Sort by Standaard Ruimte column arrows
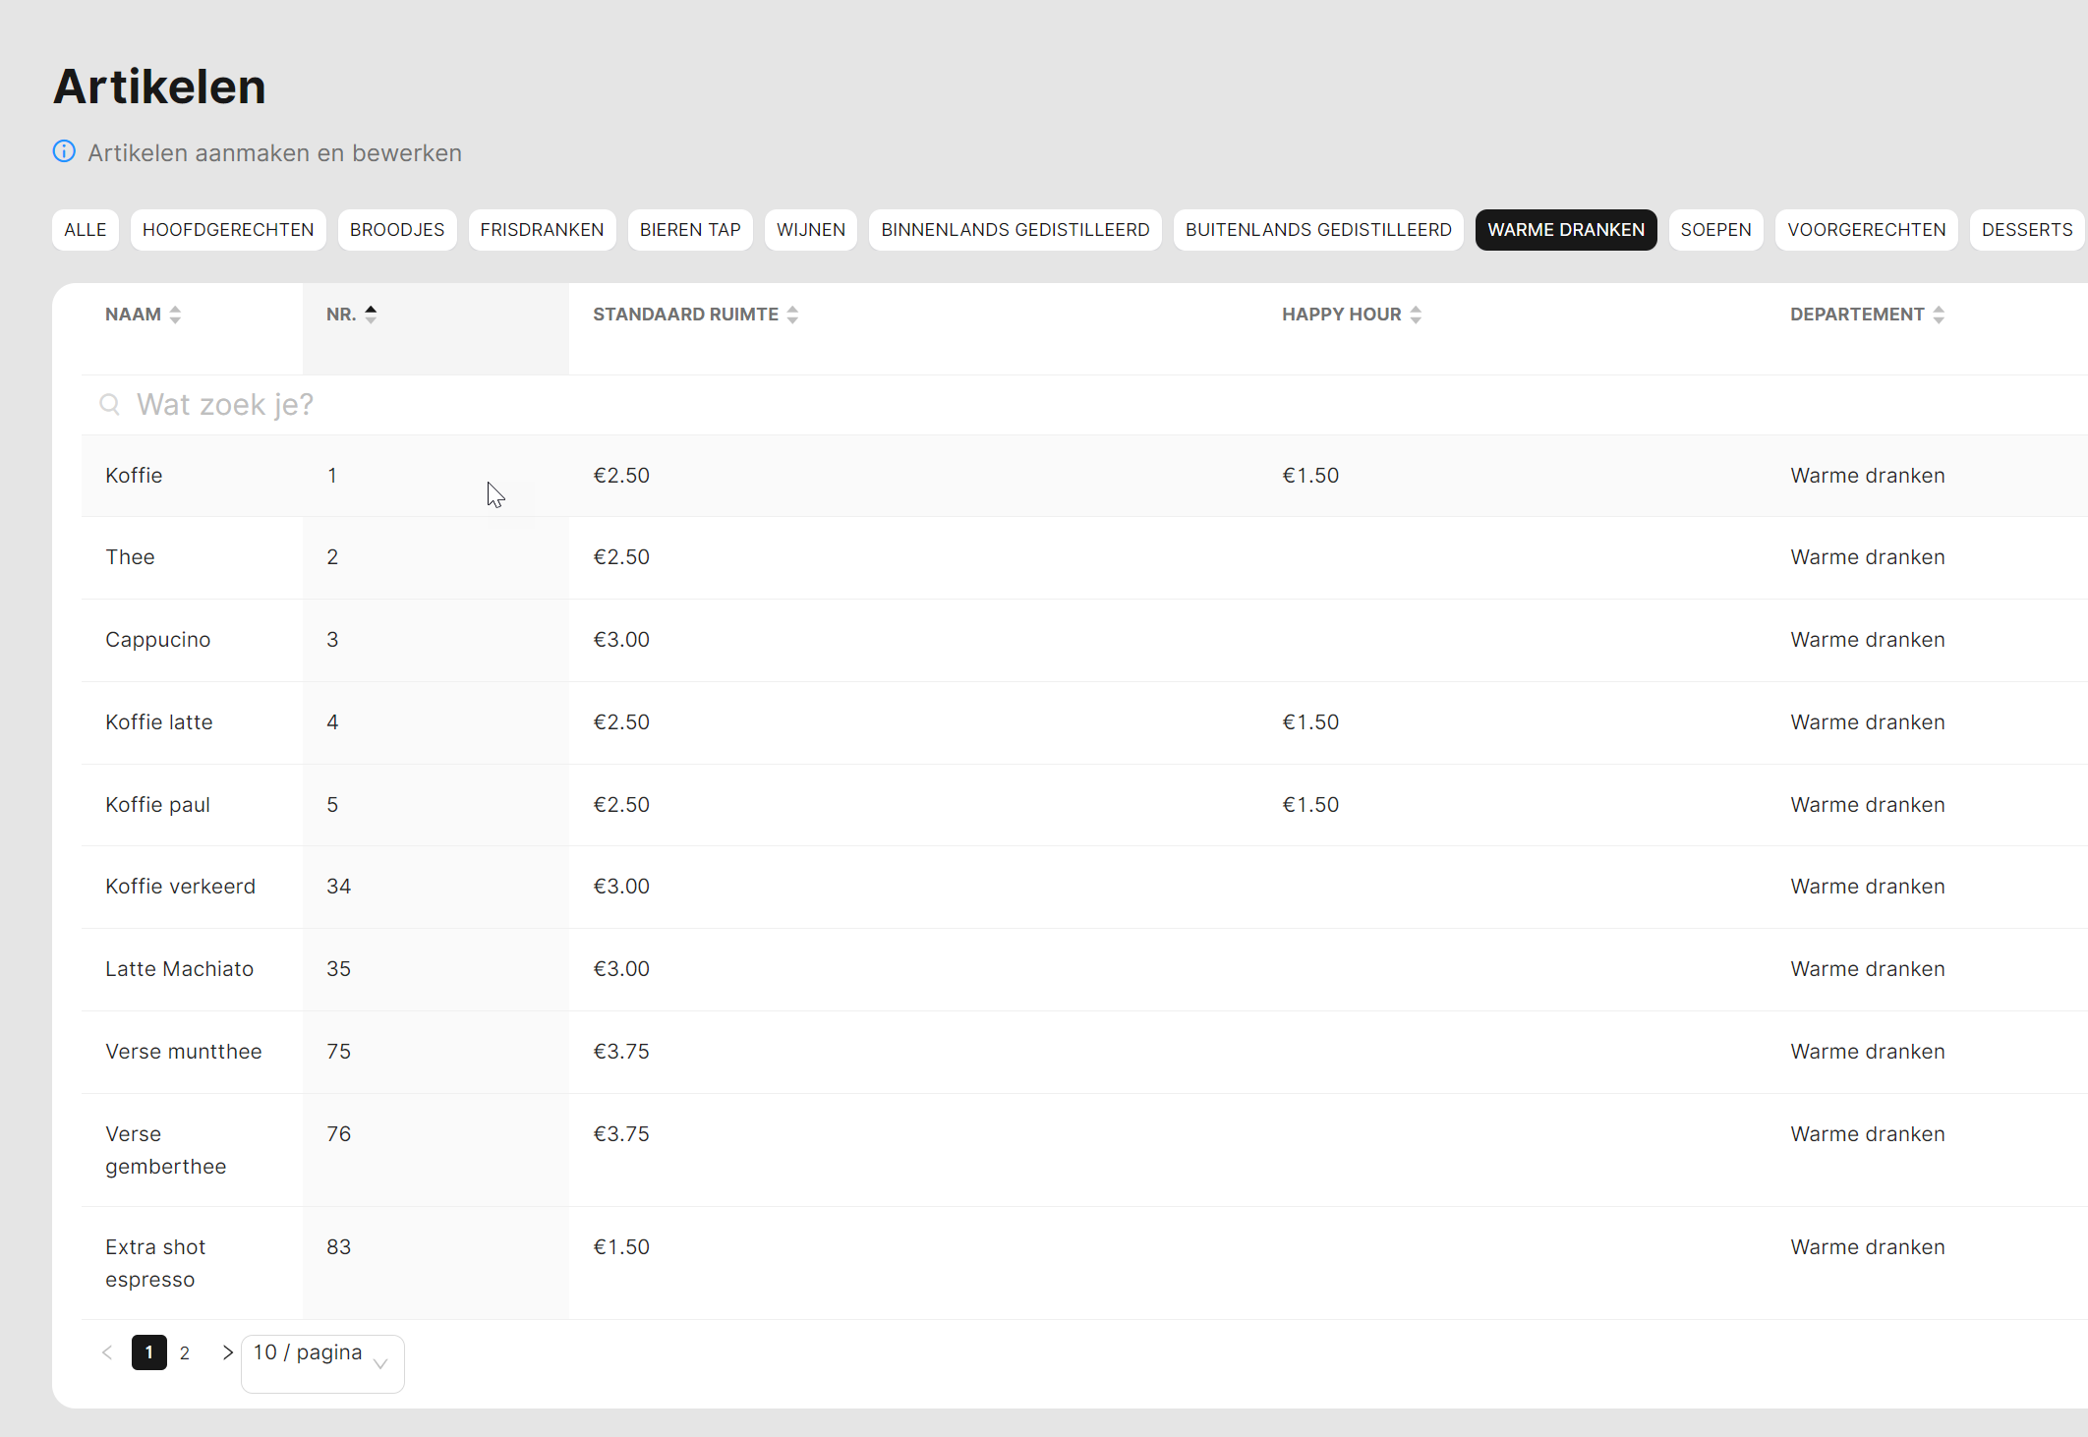Screen dimensions: 2088x1437 click(792, 315)
